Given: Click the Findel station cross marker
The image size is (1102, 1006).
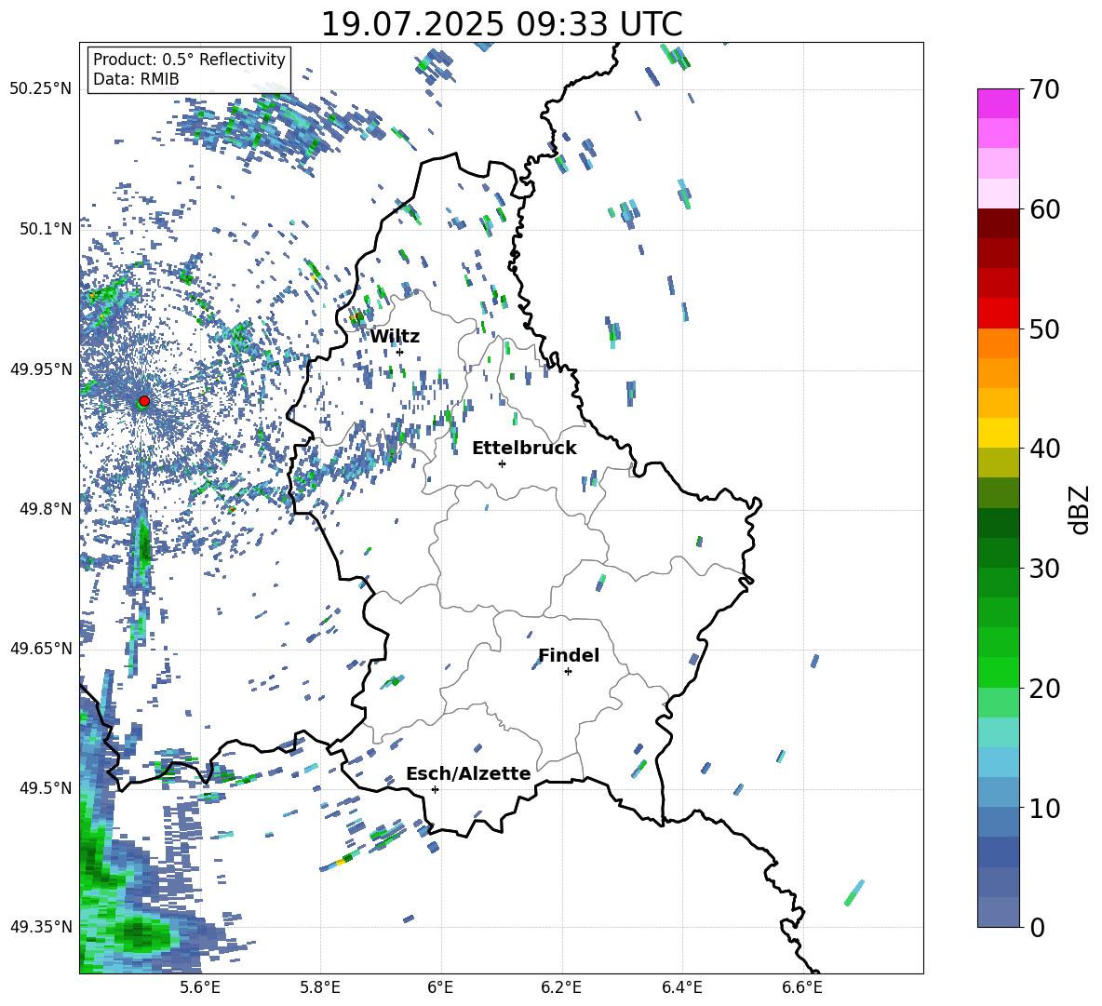Looking at the screenshot, I should [568, 672].
